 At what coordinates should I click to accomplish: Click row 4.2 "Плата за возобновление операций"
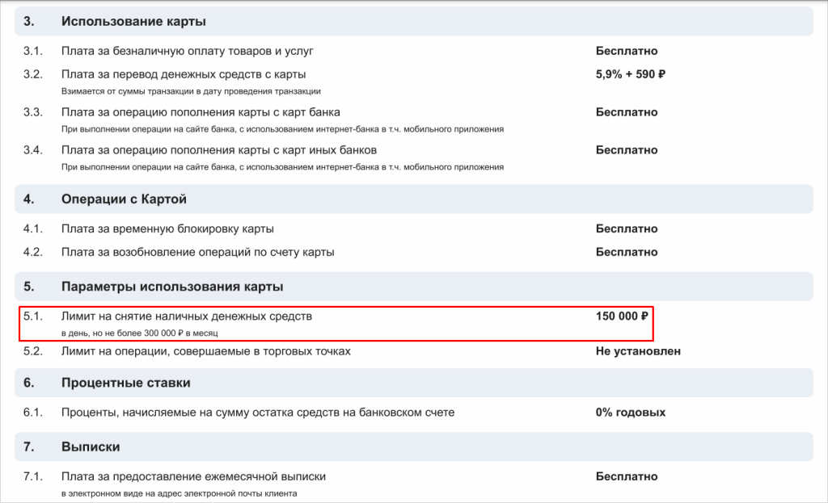pos(413,252)
